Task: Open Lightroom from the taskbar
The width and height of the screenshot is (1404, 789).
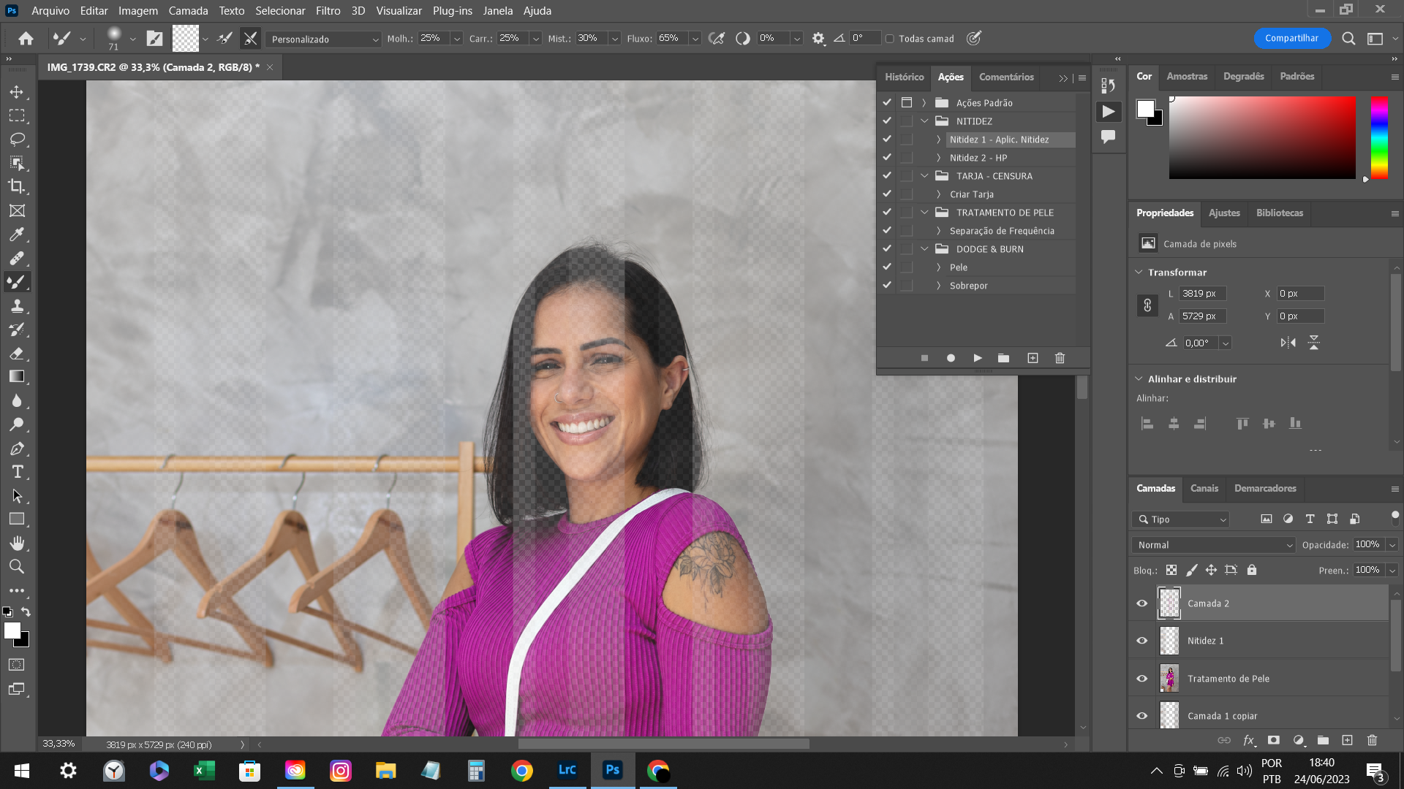Action: pyautogui.click(x=567, y=770)
